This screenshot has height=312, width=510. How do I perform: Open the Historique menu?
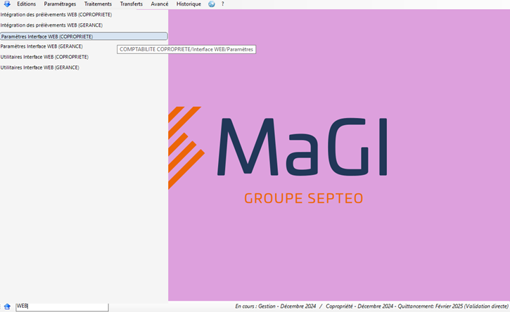point(189,4)
